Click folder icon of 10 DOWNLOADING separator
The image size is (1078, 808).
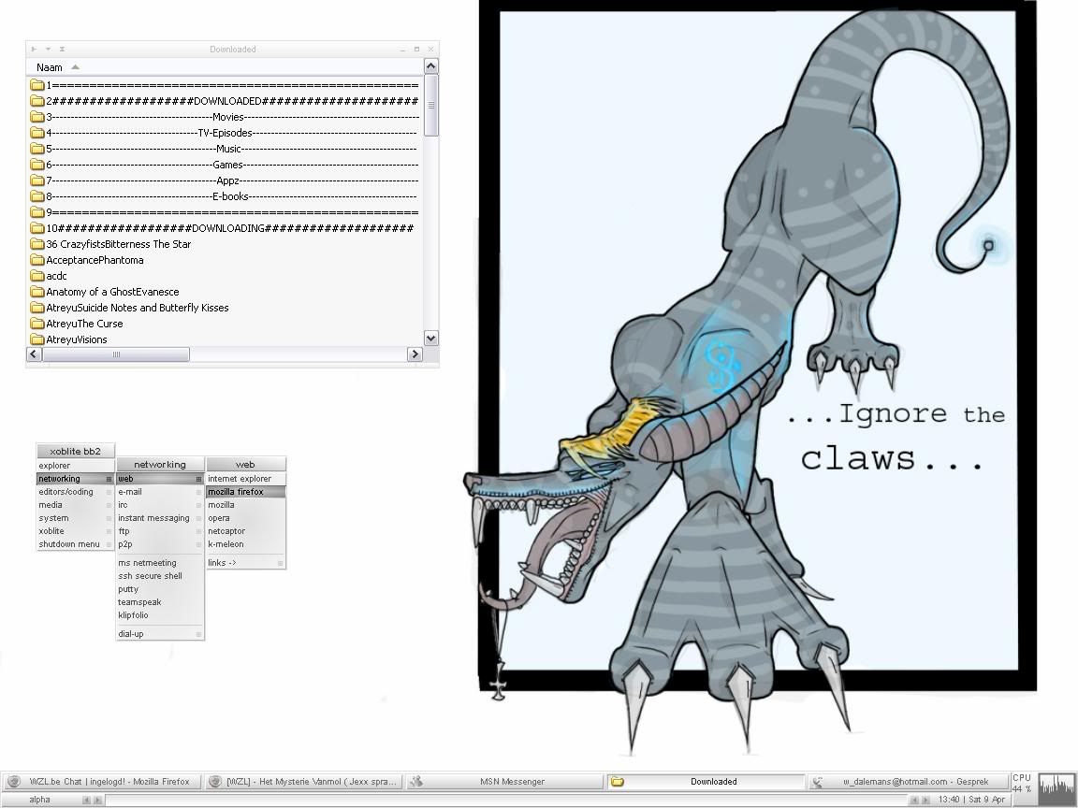[37, 228]
